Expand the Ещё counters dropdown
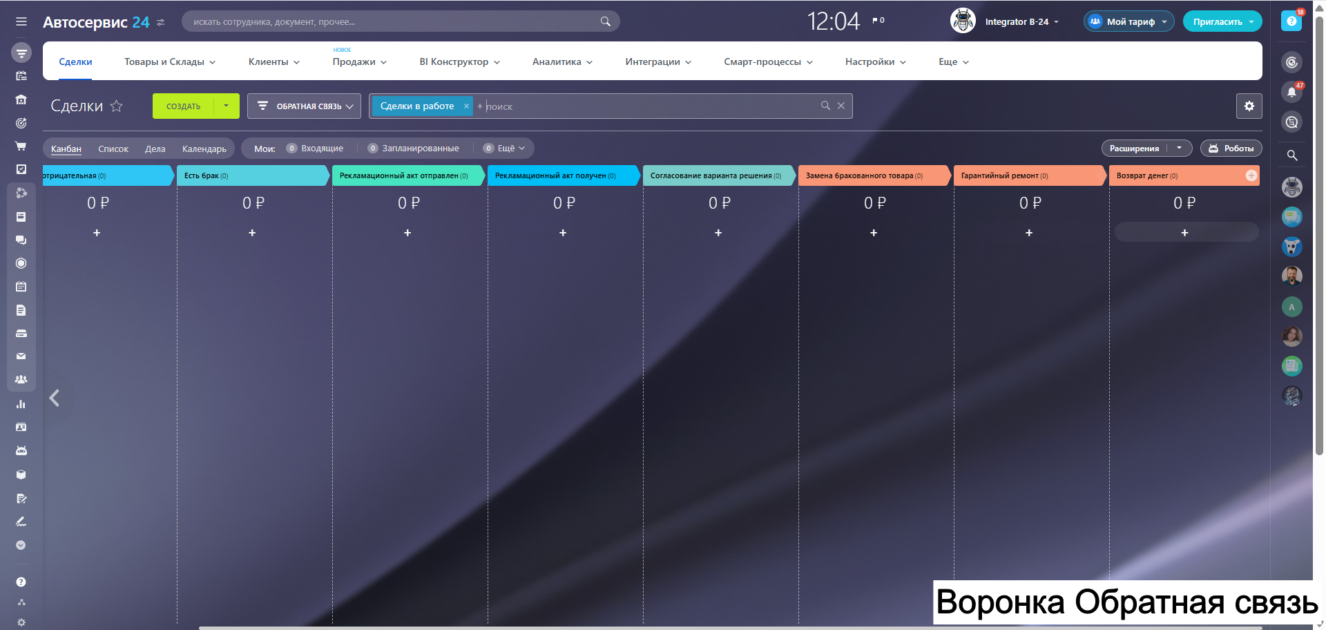 (x=504, y=149)
